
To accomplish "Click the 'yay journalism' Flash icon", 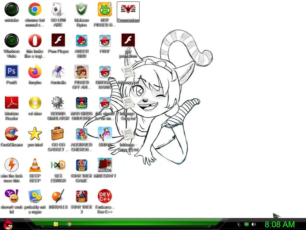I will [128, 40].
